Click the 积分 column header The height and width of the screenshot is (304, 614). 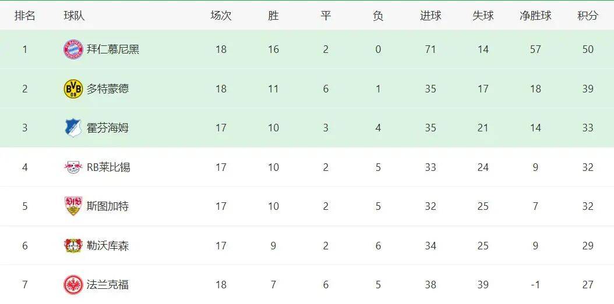point(588,16)
